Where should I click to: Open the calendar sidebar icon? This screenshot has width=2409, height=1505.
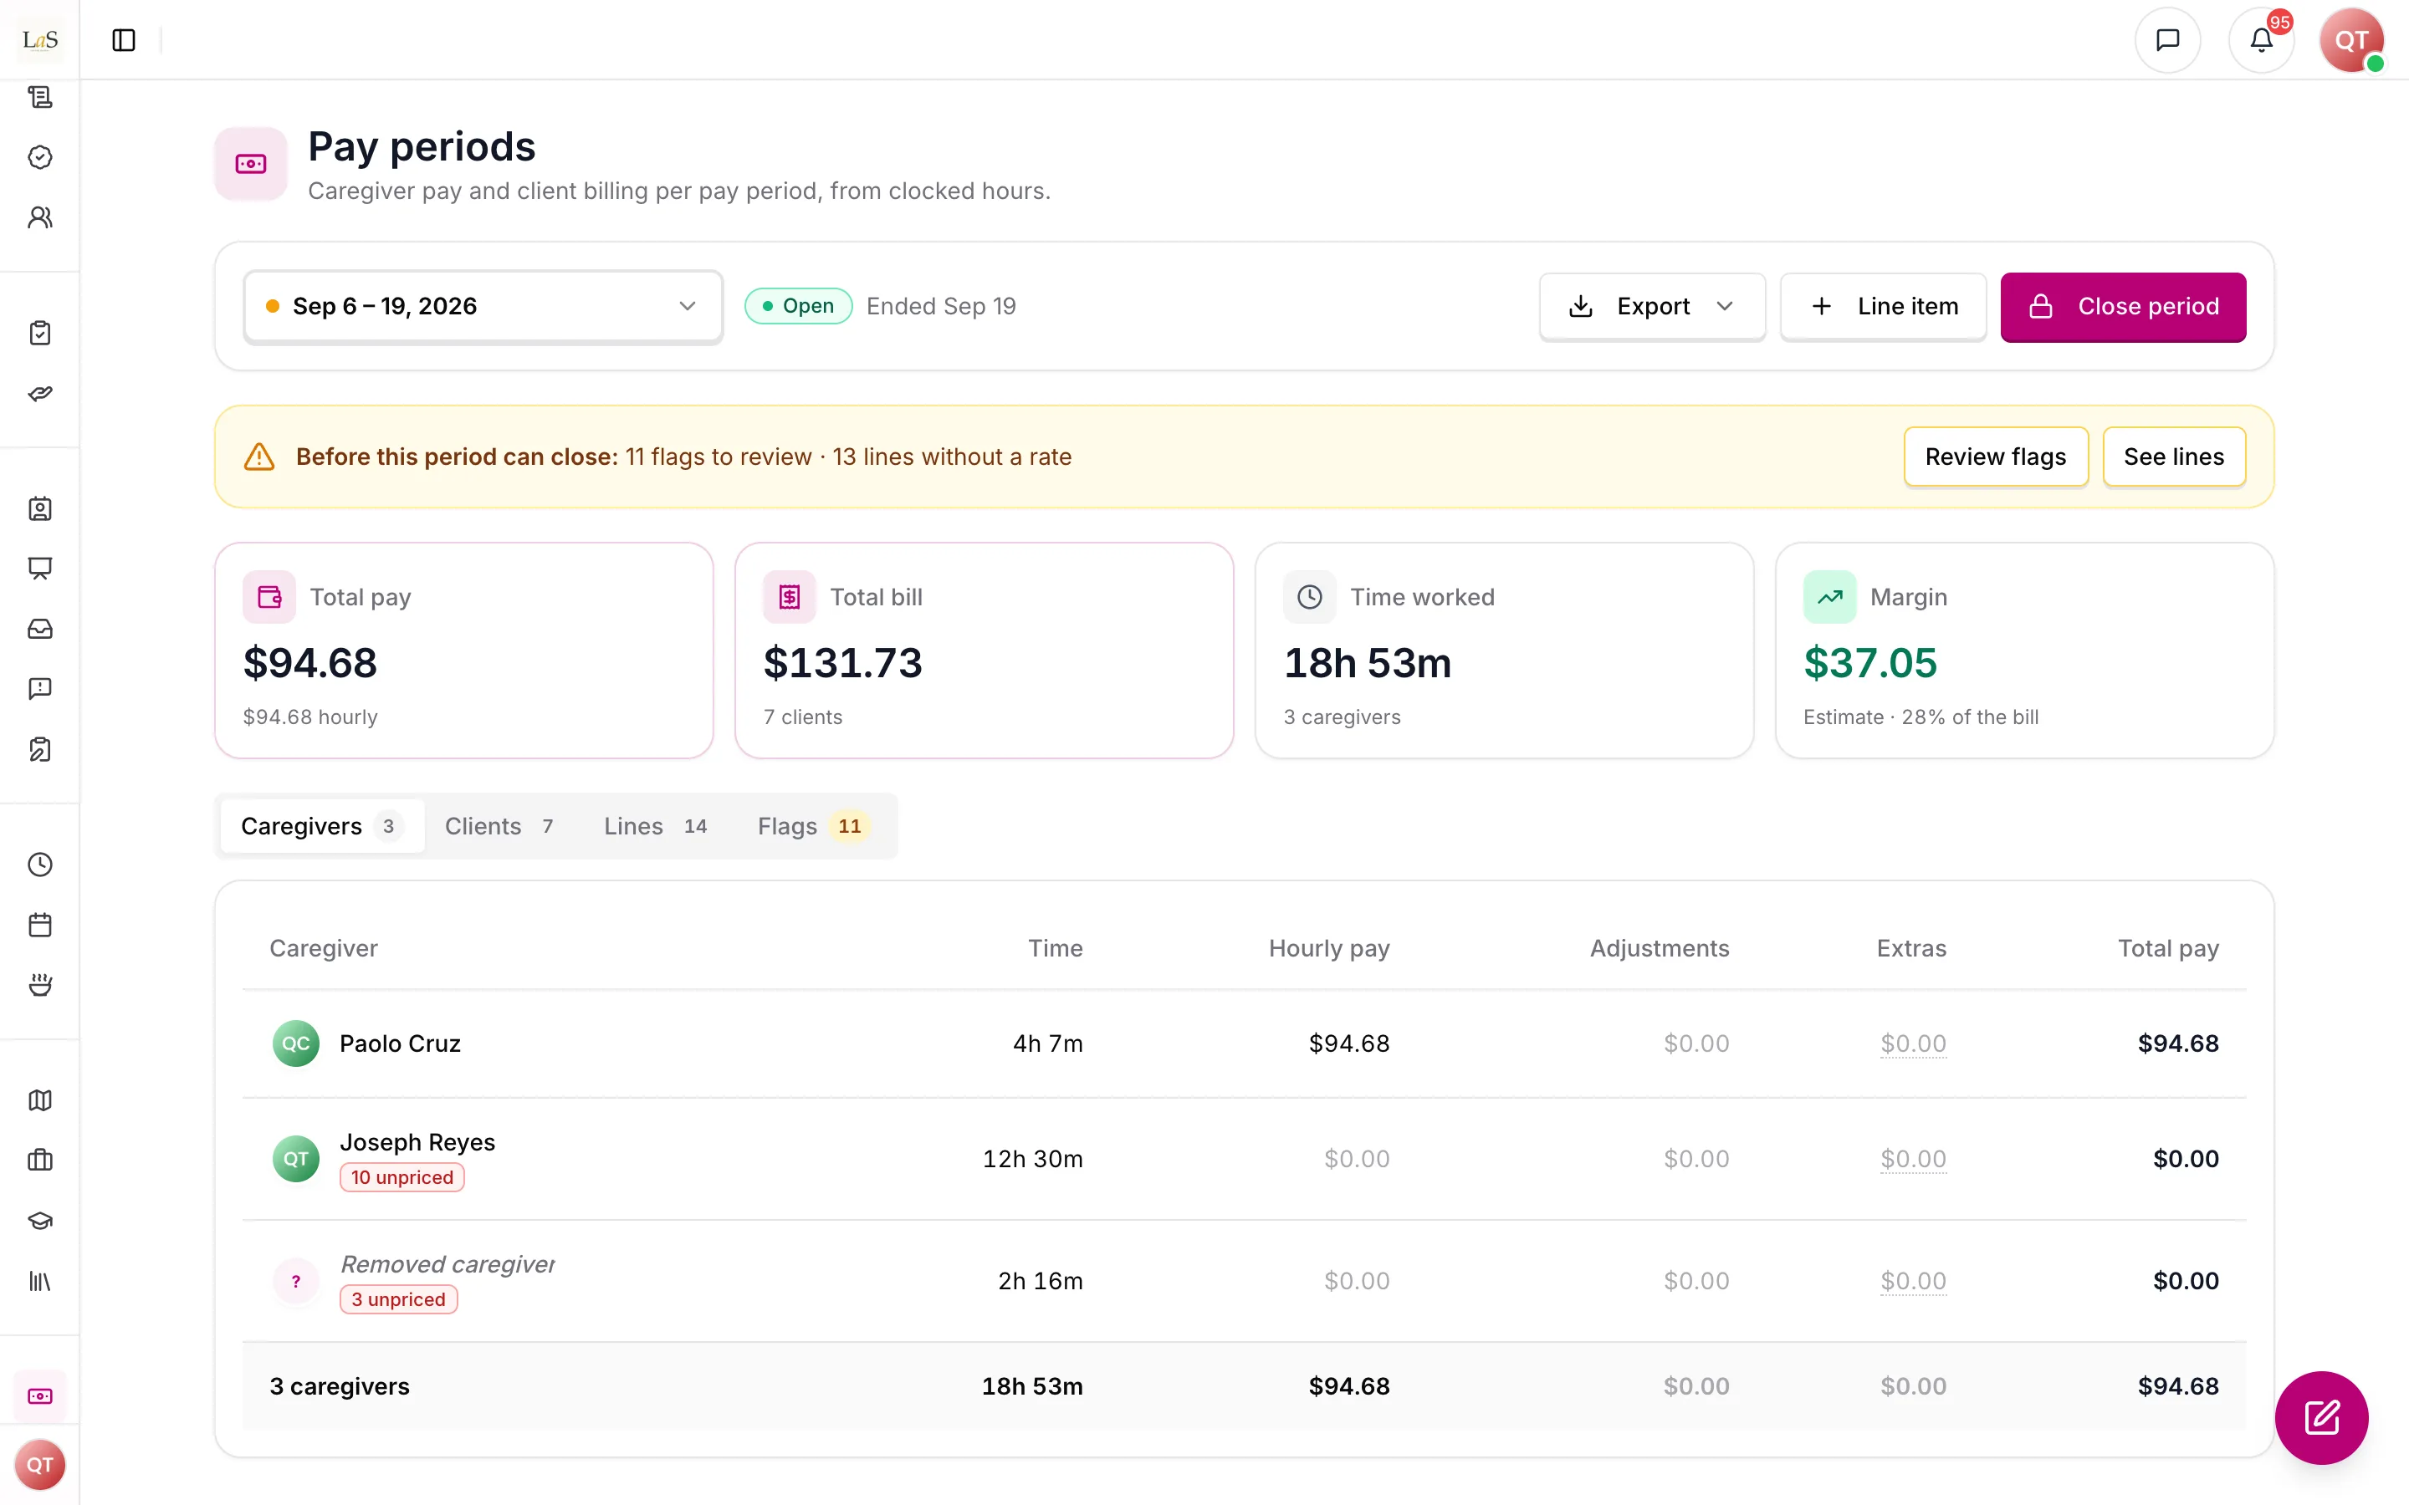[40, 925]
